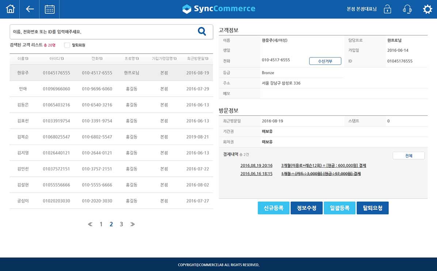This screenshot has height=271, width=437.
Task: Click join date 2016-06-14
Action: click(398, 50)
